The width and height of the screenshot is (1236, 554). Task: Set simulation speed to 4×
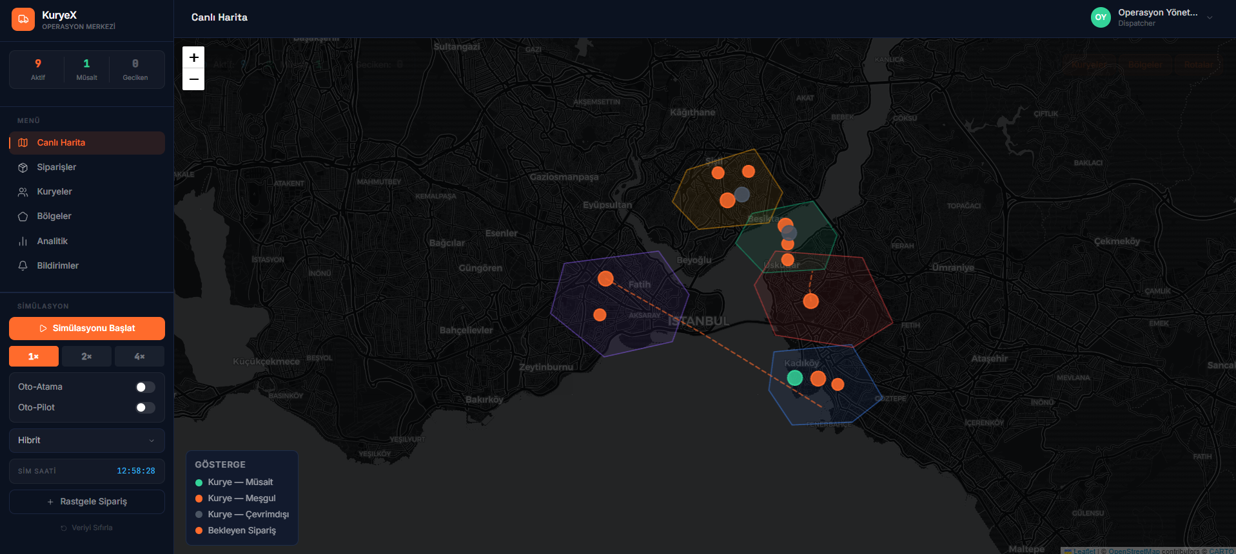tap(139, 356)
